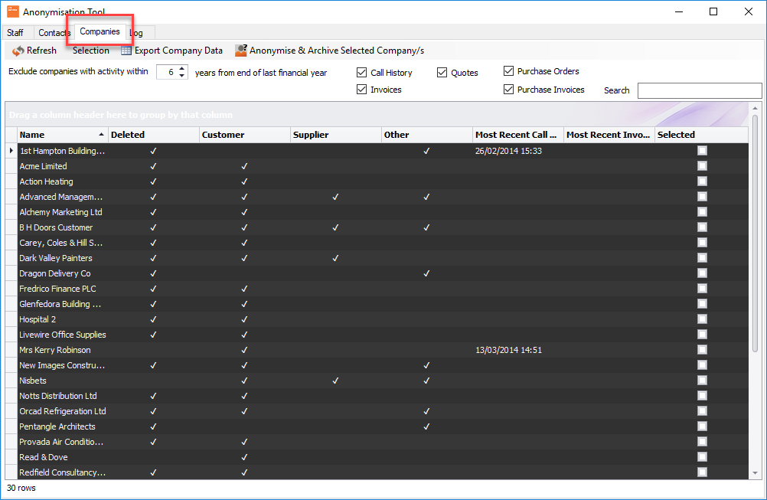Click the Search input field
767x500 pixels.
[x=700, y=90]
